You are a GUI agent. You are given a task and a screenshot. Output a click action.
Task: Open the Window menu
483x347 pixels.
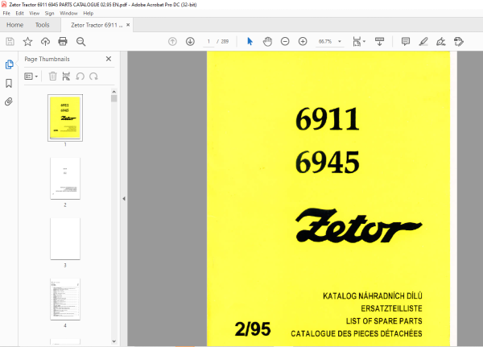point(68,13)
